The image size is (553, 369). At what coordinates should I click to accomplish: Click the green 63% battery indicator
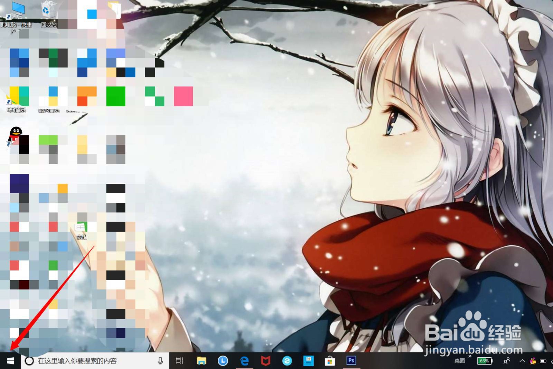point(484,361)
